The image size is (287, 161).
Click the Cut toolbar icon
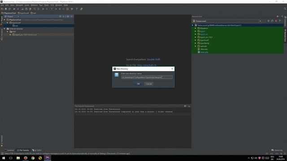(x=22, y=9)
